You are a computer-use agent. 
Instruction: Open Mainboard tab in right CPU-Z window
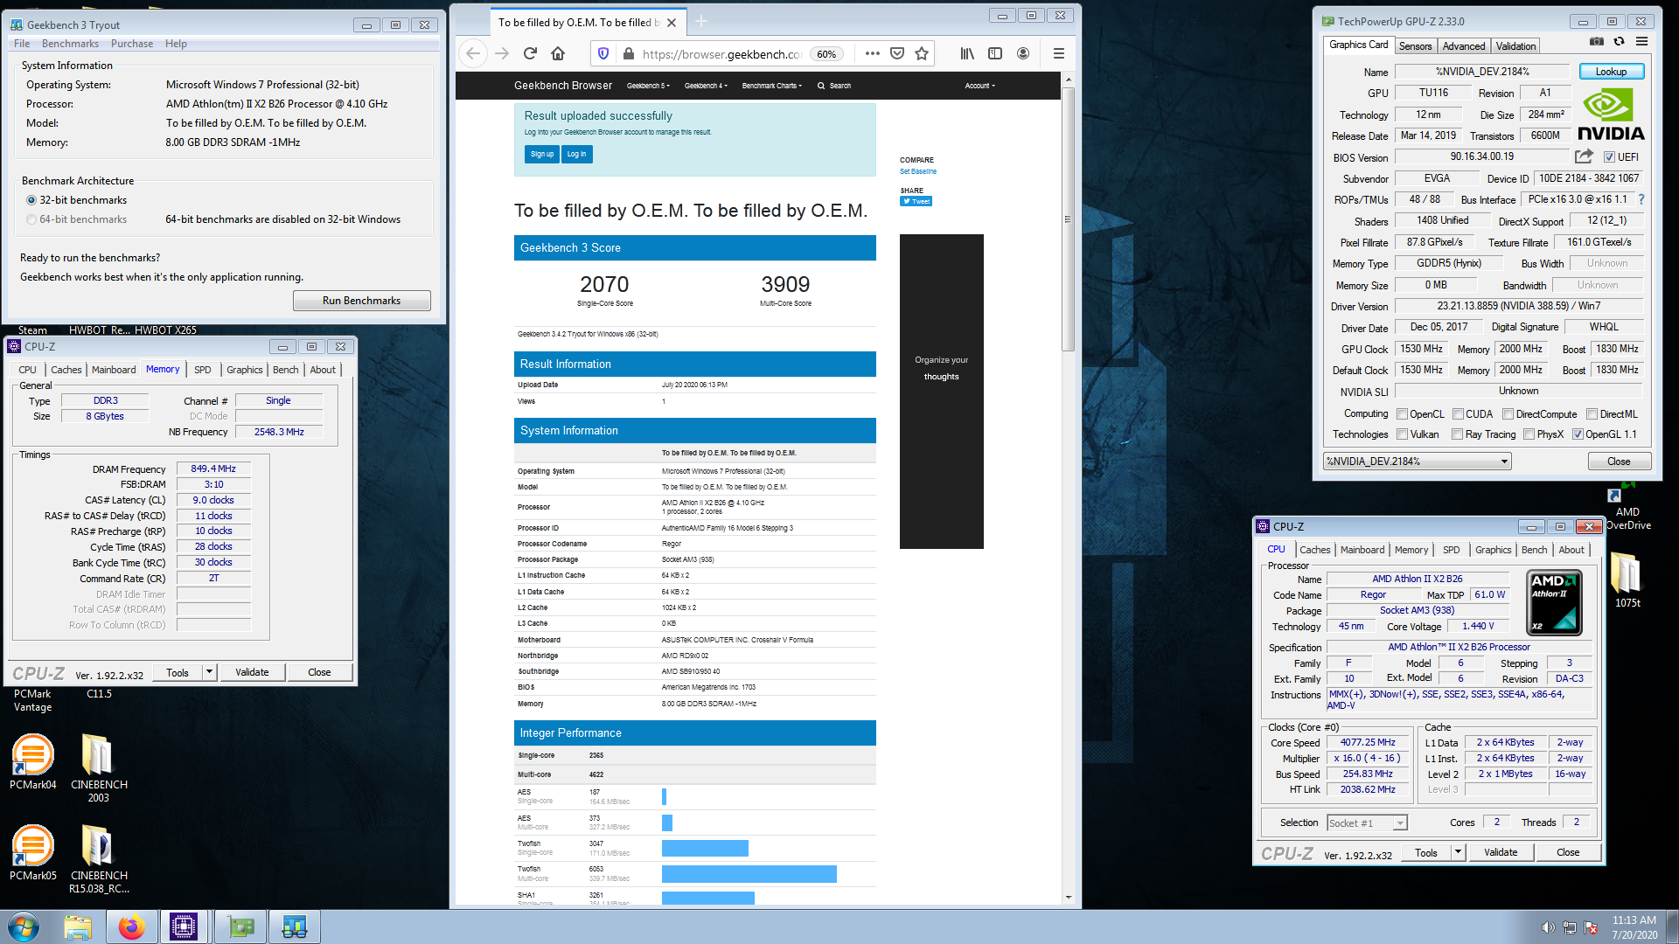click(x=1362, y=550)
